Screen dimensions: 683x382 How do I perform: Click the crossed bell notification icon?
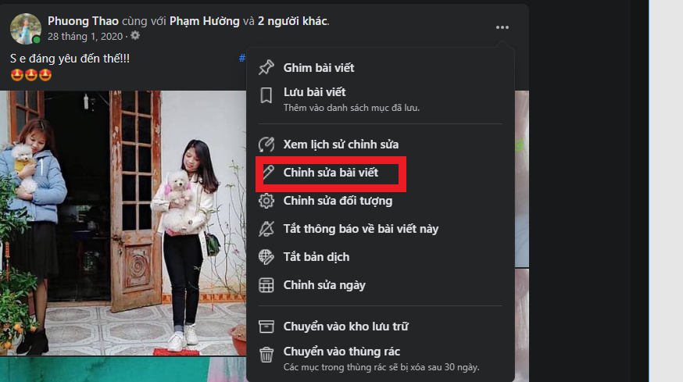[x=266, y=229]
